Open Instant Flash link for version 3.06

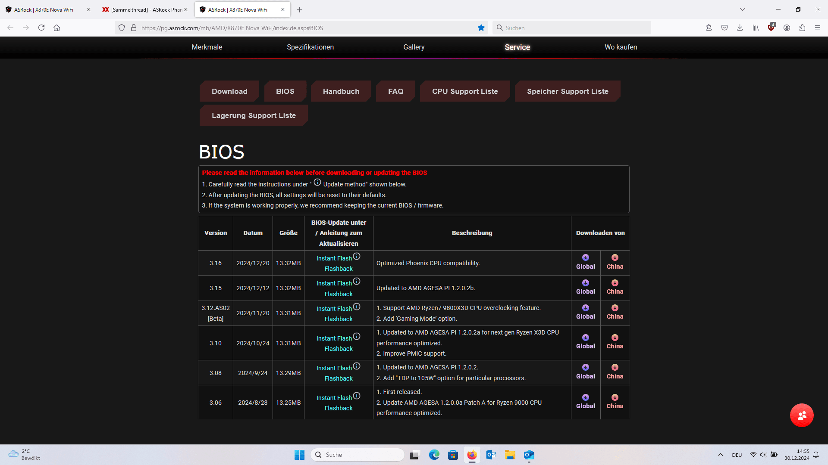[334, 398]
